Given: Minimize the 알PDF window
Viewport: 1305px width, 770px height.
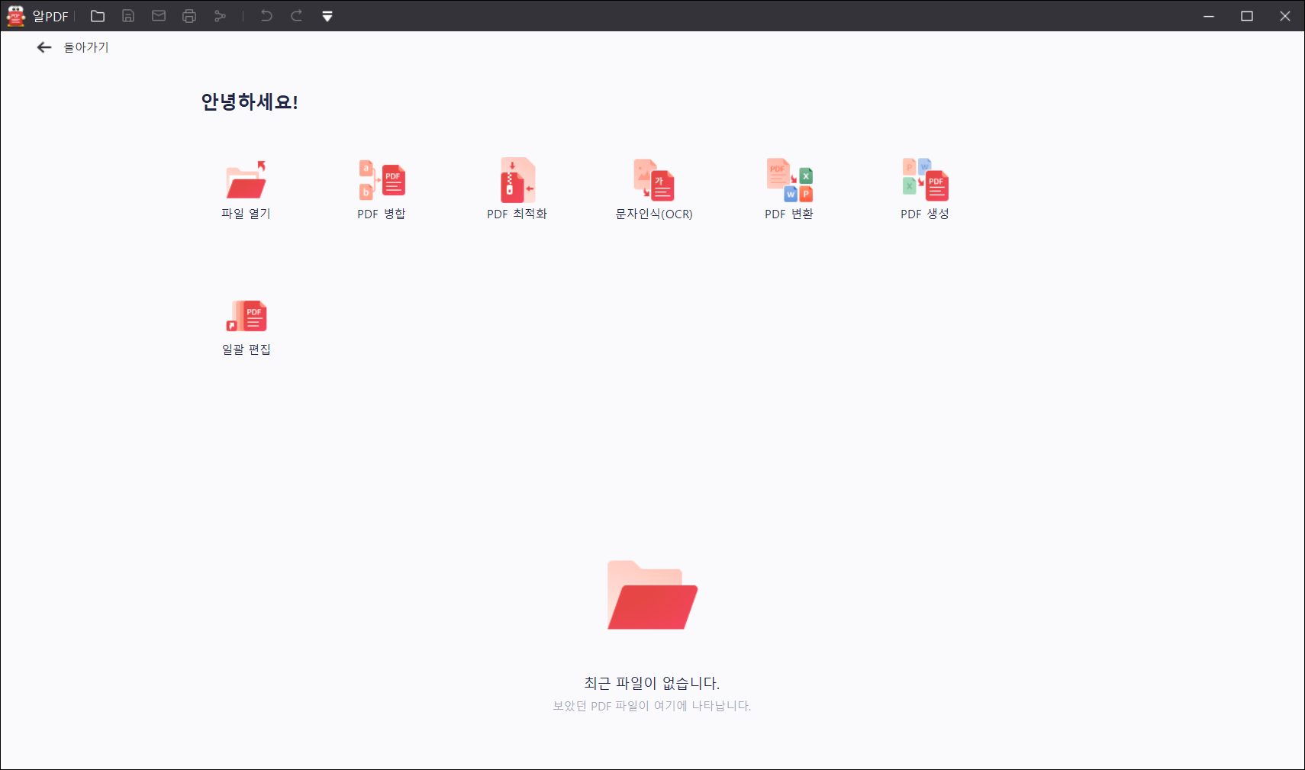Looking at the screenshot, I should [1209, 16].
